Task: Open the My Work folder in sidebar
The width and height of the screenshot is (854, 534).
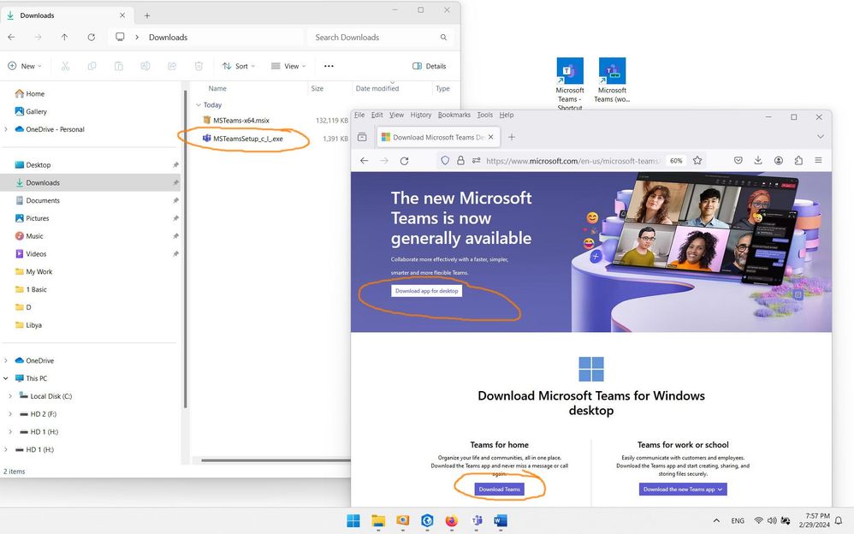Action: point(39,271)
